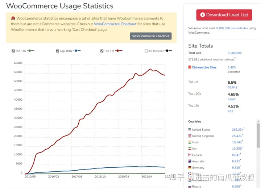The image size is (261, 188).
Task: Click the United Kingdom flag icon
Action: pyautogui.click(x=190, y=136)
